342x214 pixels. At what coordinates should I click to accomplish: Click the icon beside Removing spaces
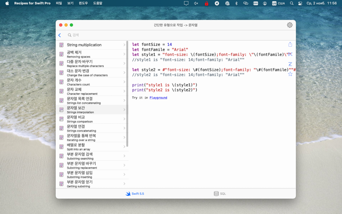(61, 54)
